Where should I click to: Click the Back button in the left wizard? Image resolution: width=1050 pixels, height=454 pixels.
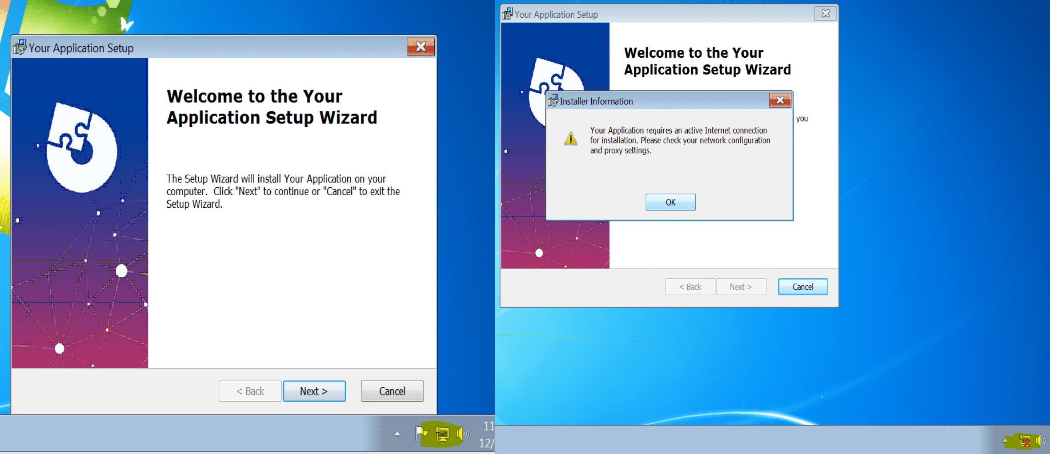point(250,391)
